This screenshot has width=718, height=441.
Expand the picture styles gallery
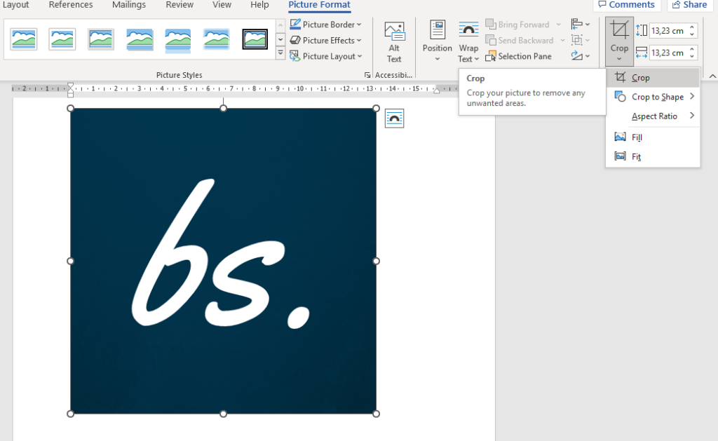280,54
